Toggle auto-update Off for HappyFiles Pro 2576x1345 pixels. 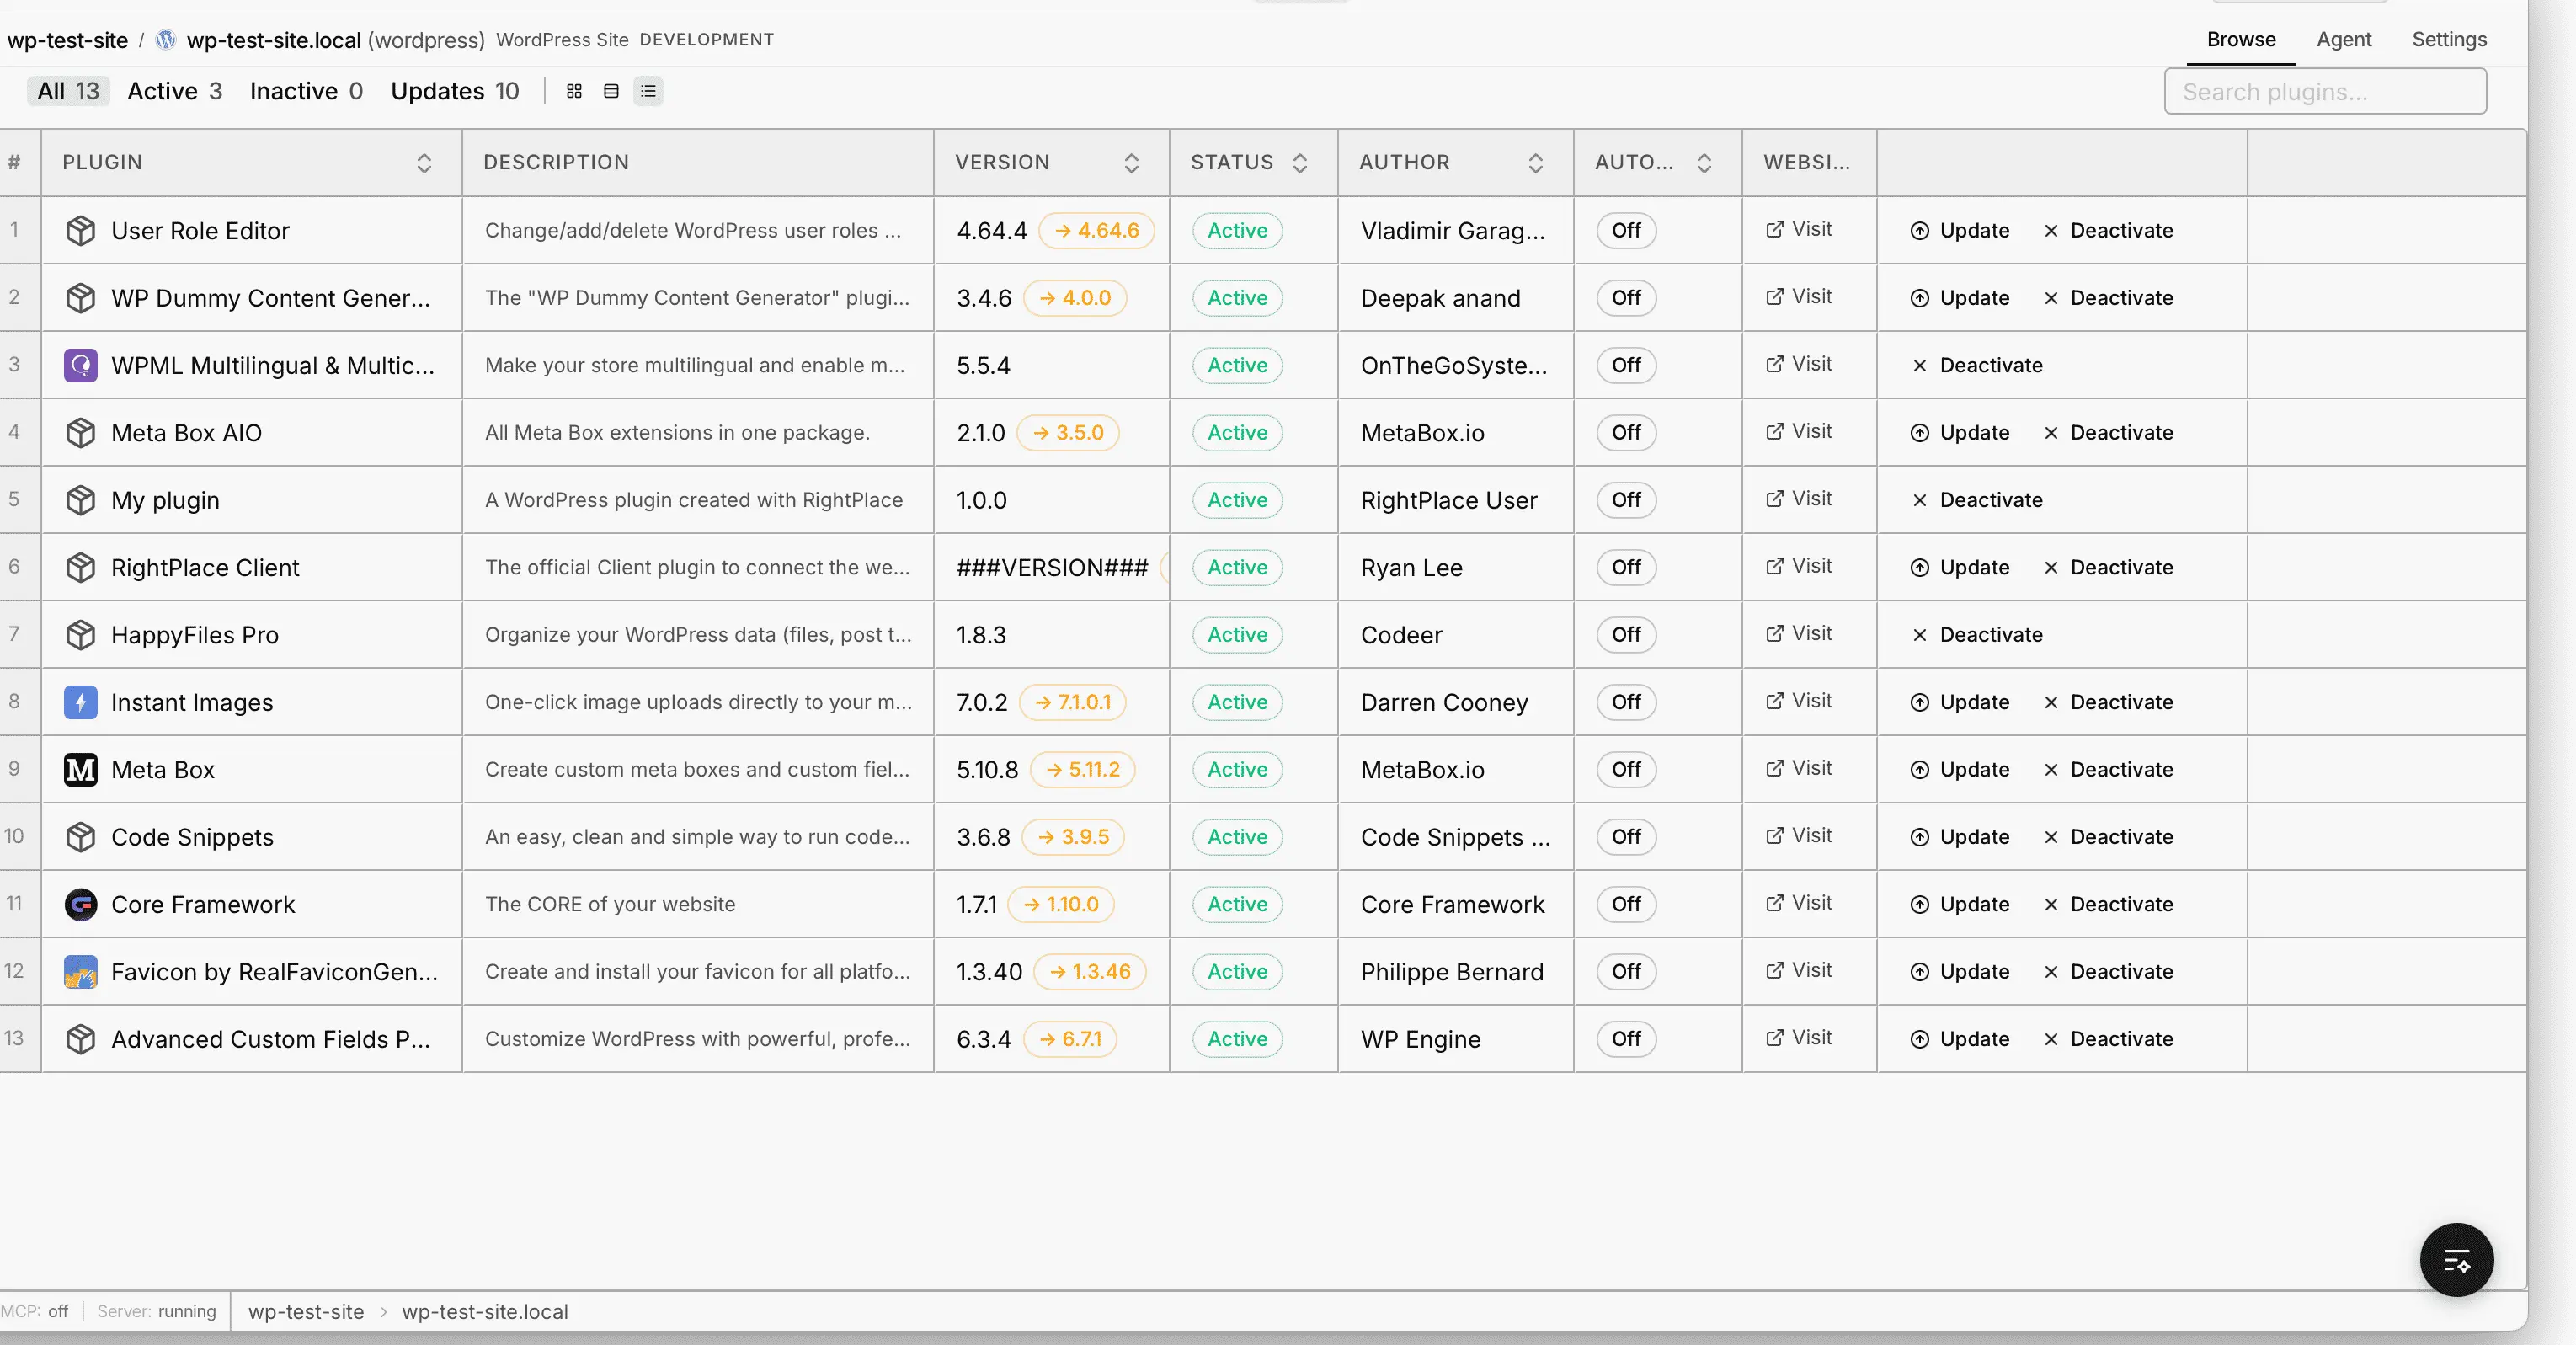click(1626, 634)
